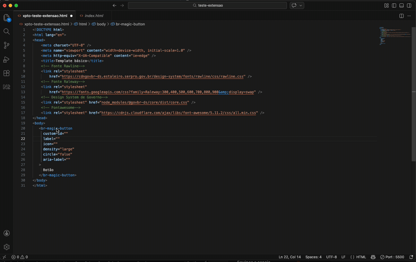Click the xpto-teste-extensao.html breadcrumb
The image size is (416, 262).
tap(46, 24)
